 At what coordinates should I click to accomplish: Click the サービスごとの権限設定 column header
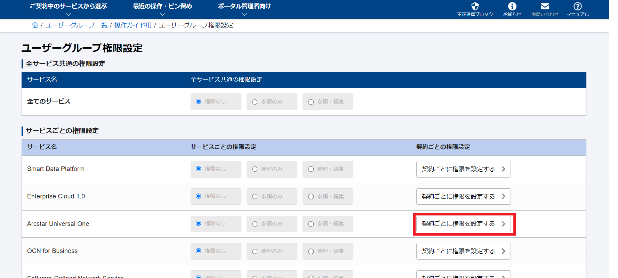(223, 147)
